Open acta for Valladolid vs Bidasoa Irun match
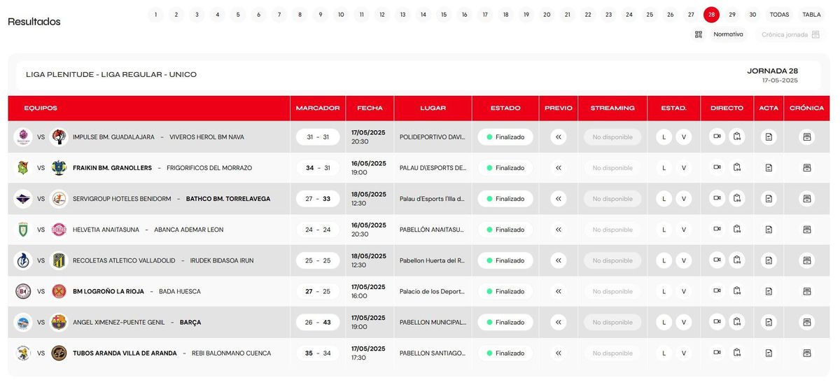Image resolution: width=840 pixels, height=392 pixels. click(x=769, y=260)
